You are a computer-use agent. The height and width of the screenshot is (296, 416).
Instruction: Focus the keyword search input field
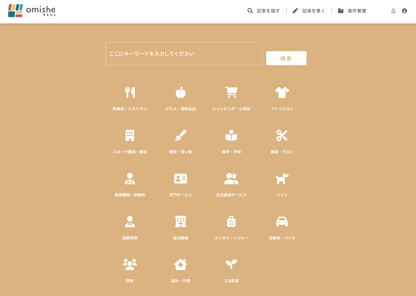tap(184, 54)
